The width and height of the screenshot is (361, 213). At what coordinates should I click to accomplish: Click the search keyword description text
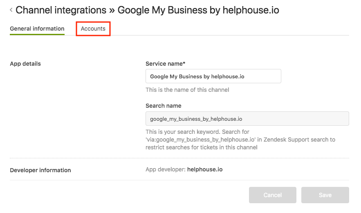point(240,140)
